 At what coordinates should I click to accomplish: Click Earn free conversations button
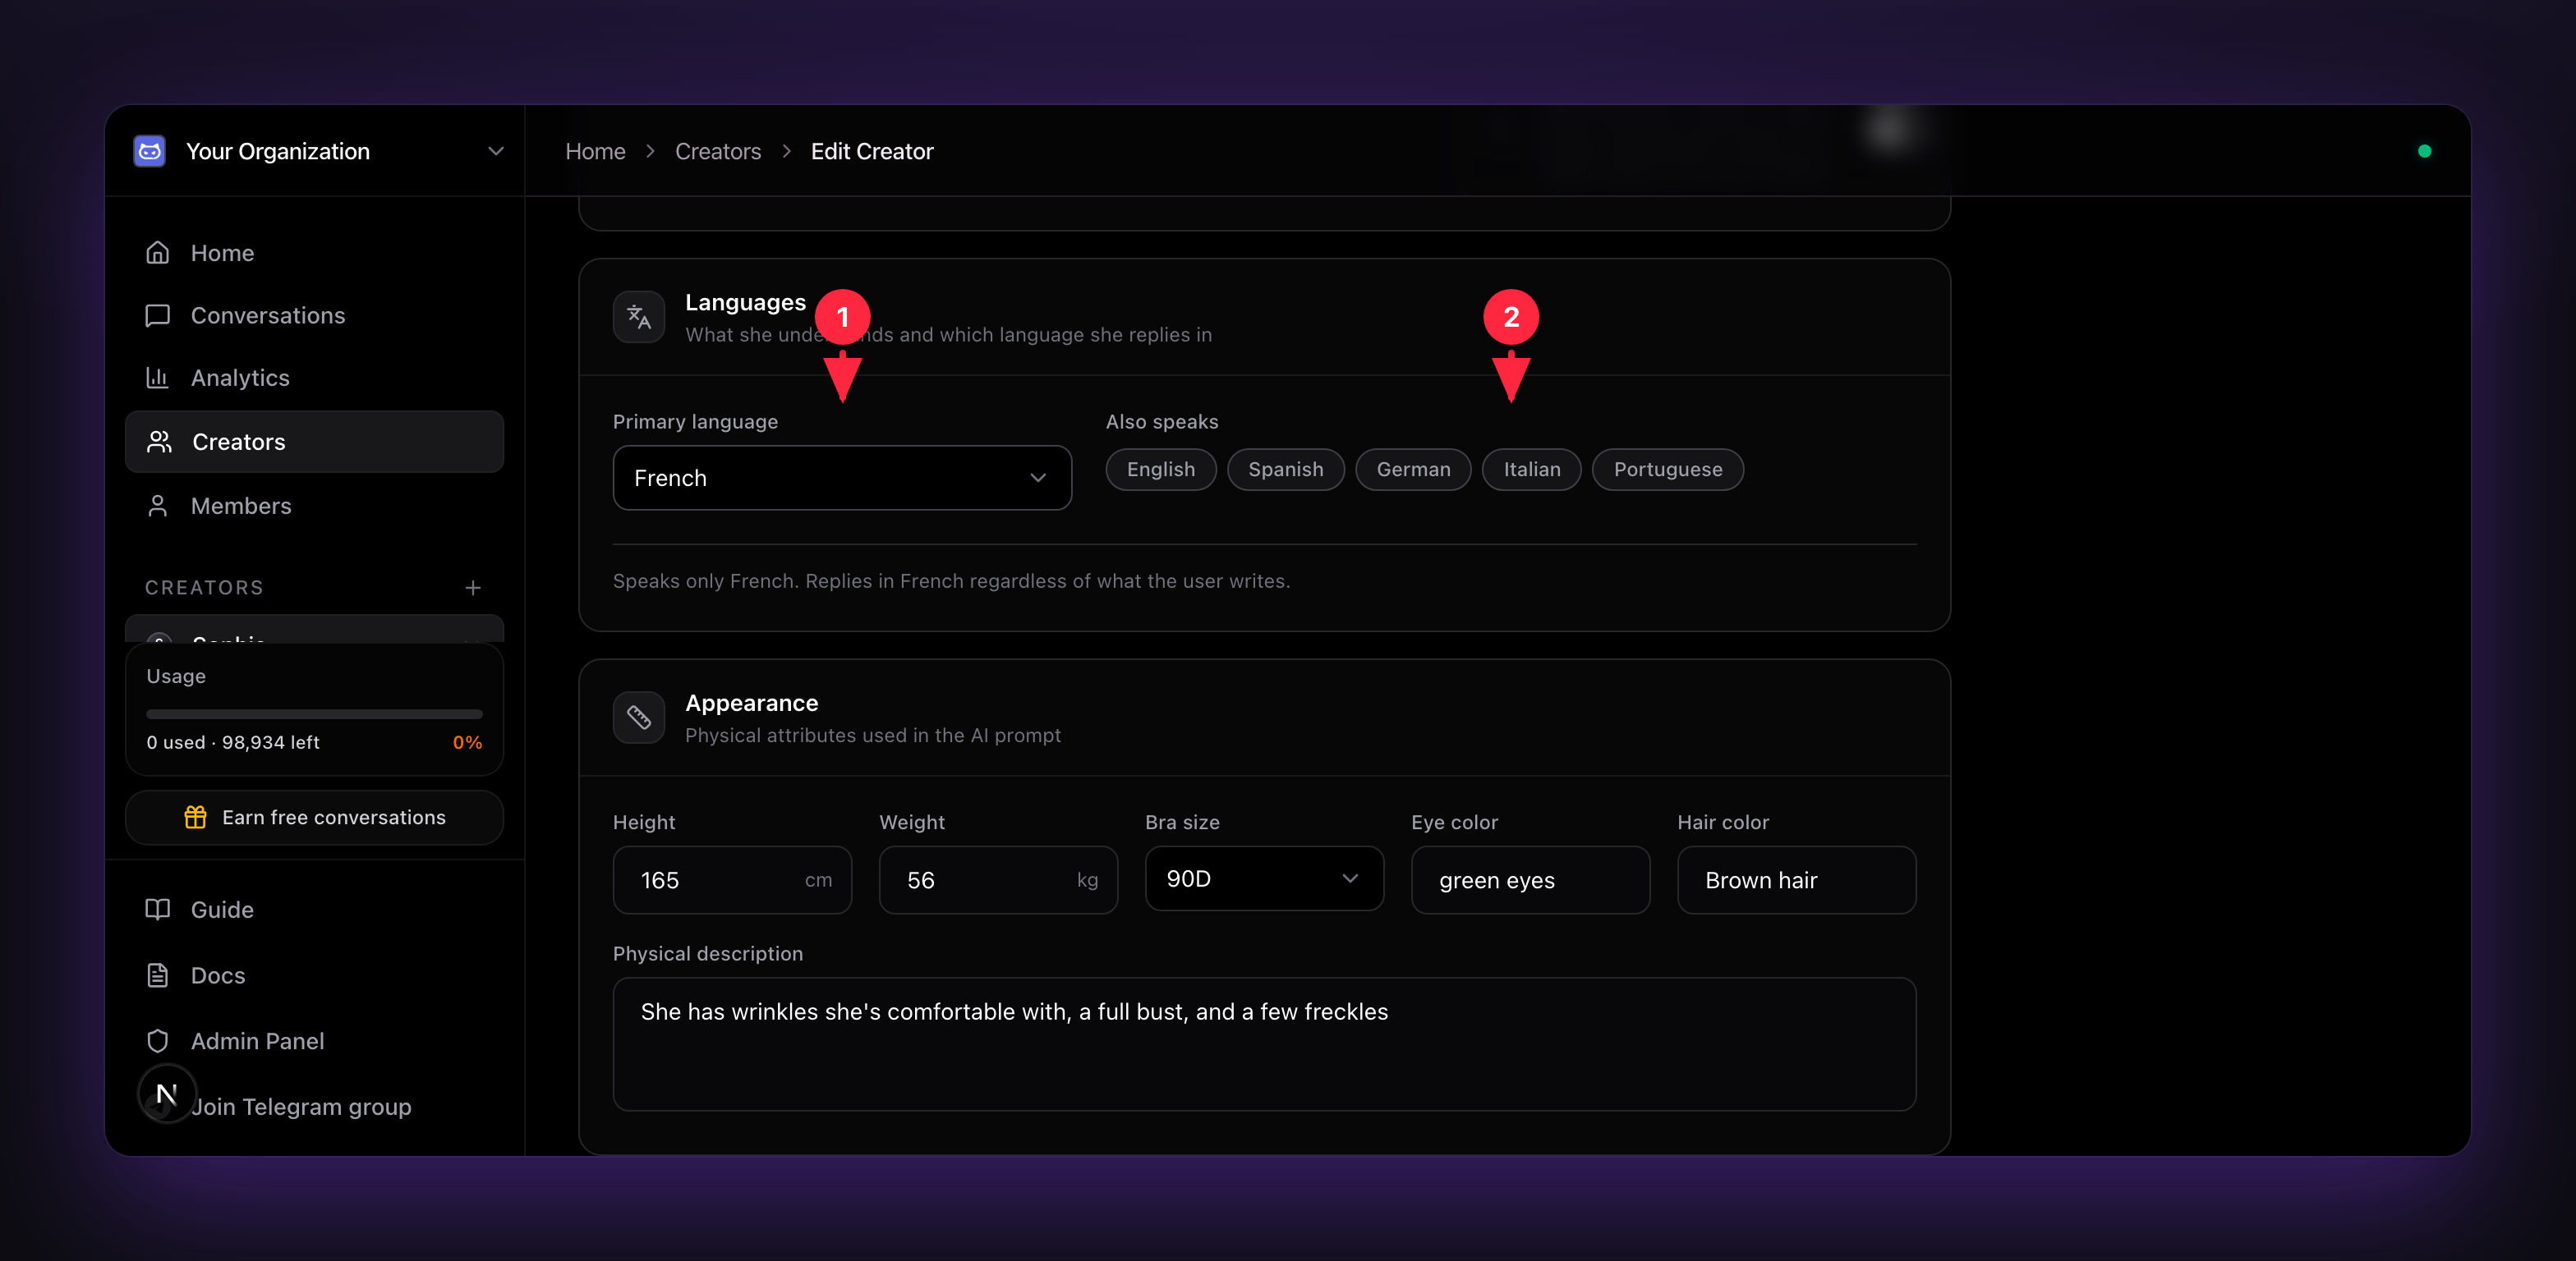coord(314,818)
